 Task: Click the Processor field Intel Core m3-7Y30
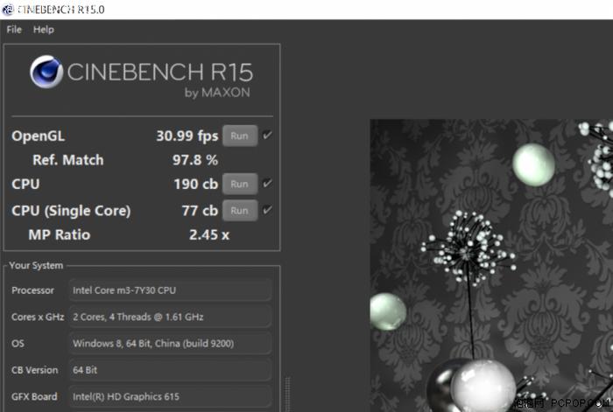[170, 290]
